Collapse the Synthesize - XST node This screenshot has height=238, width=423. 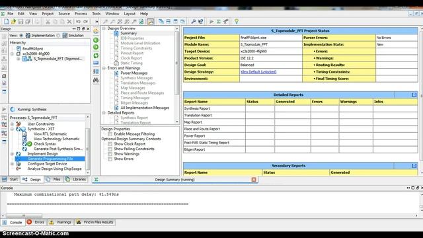pyautogui.click(x=12, y=129)
